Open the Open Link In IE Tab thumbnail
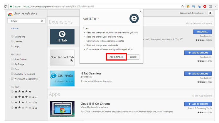 62,57
